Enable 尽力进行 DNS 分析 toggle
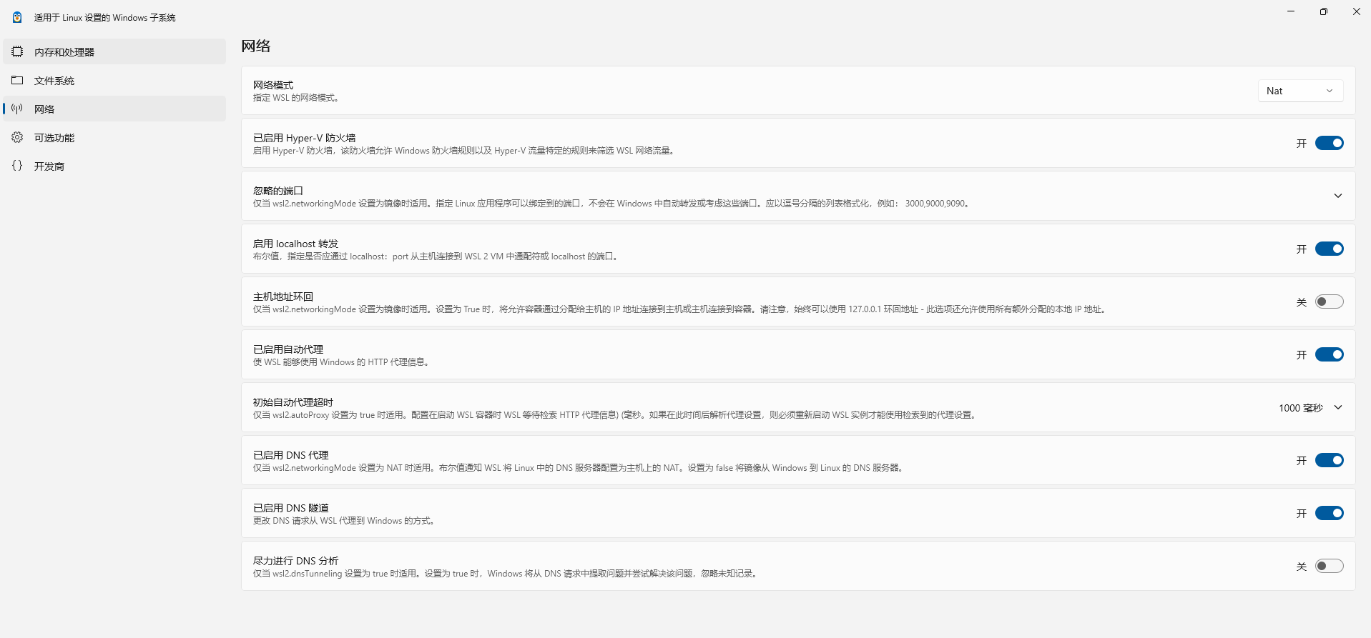Viewport: 1371px width, 638px height. 1329,566
